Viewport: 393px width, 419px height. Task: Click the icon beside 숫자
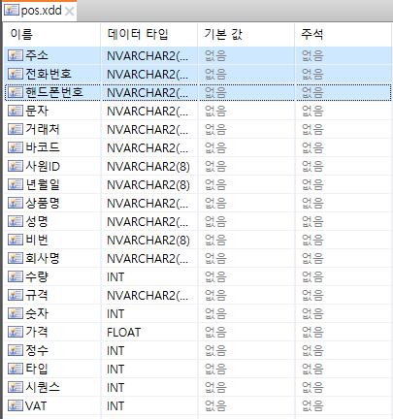click(x=16, y=313)
